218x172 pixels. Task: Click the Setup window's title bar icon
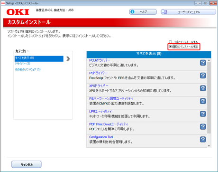point(3,3)
